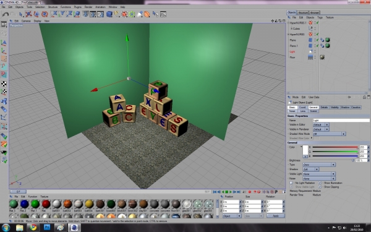Select the blue material sphere thumbnail
This screenshot has height=232, width=371.
24,204
